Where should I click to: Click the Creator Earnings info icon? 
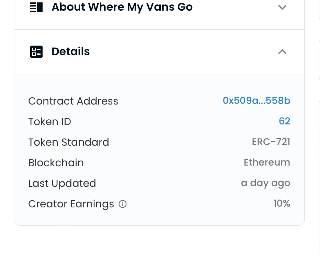tap(123, 204)
